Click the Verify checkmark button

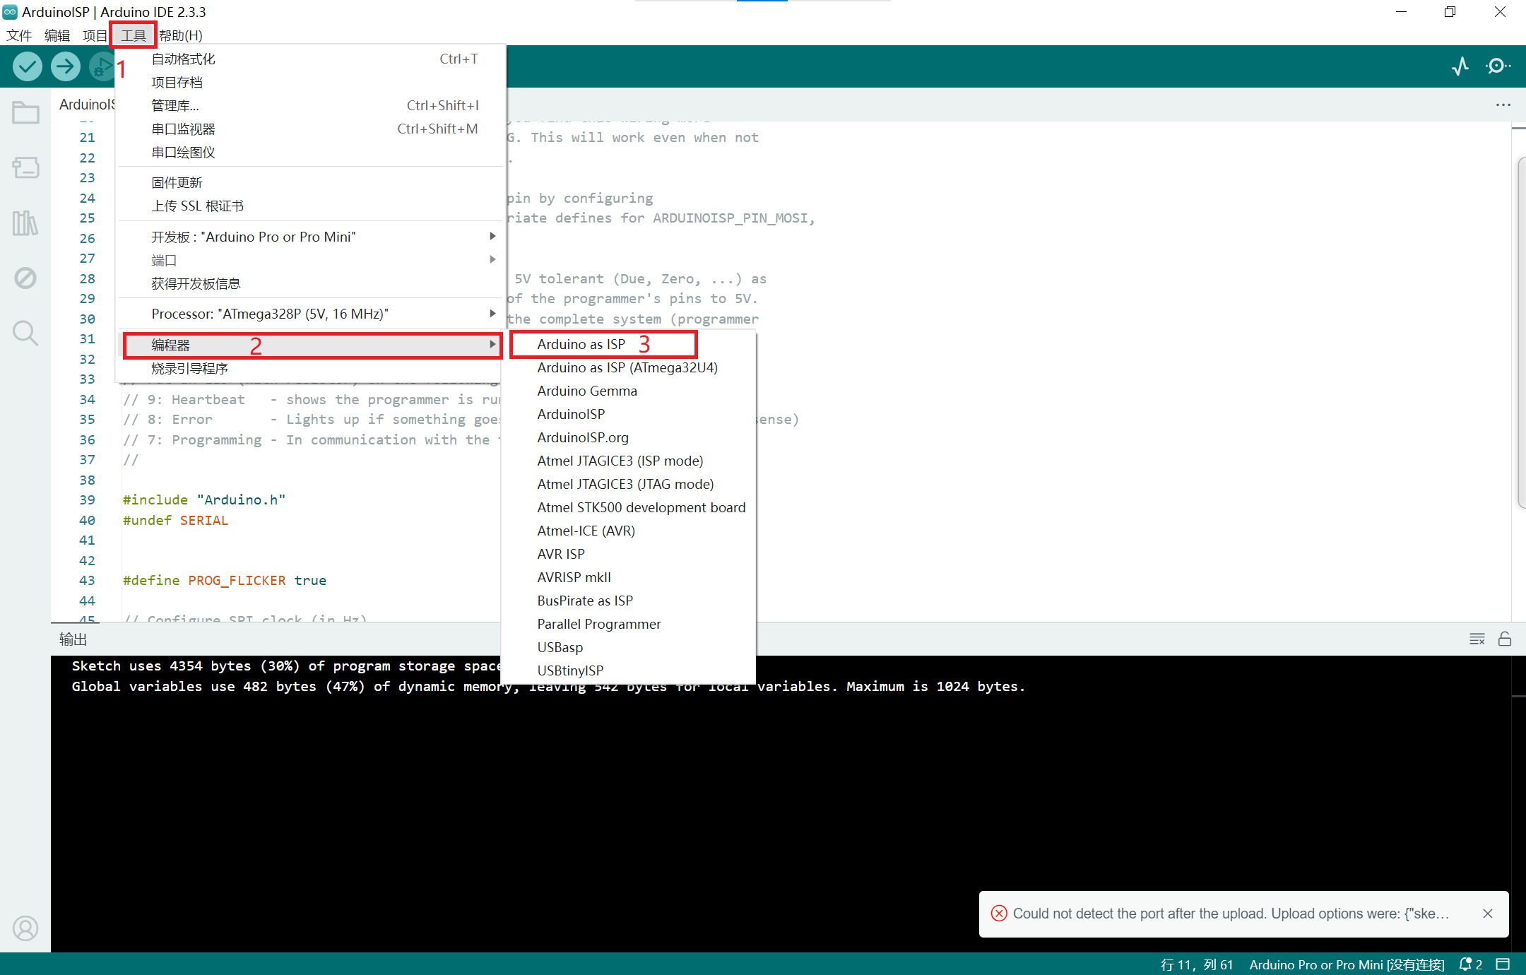click(28, 66)
